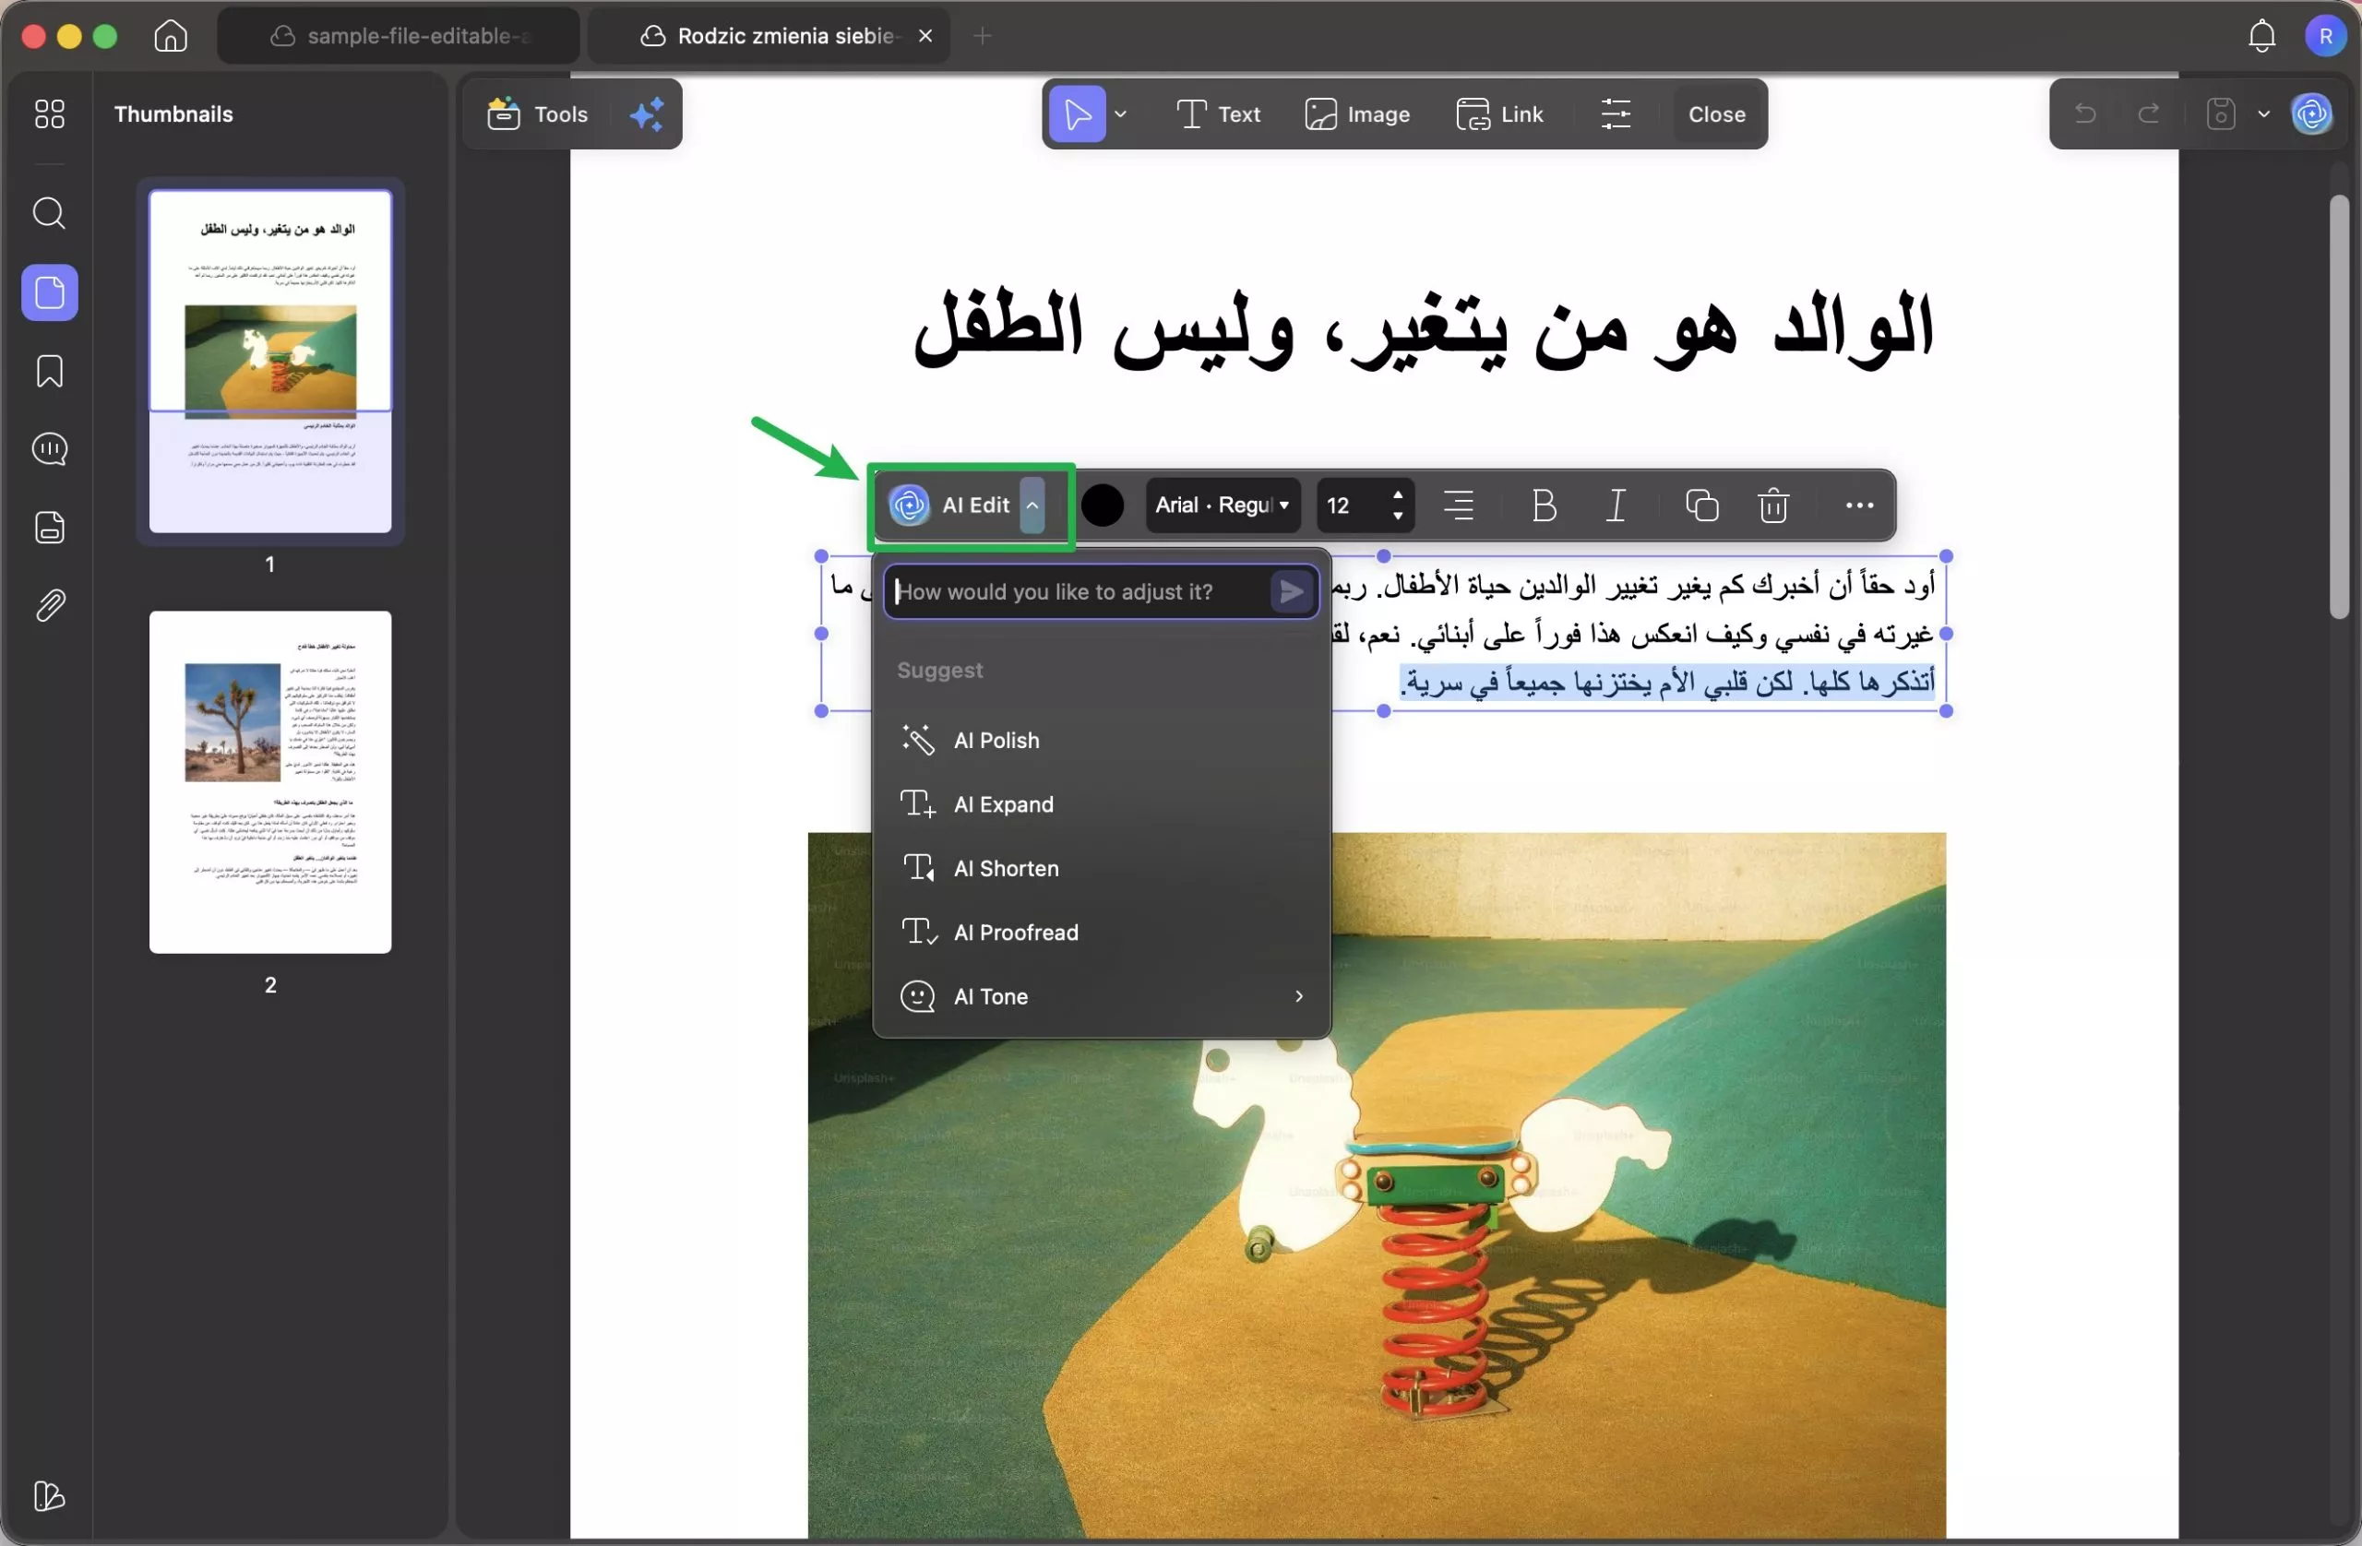2362x1546 pixels.
Task: Click the copy text block icon
Action: (x=1701, y=505)
